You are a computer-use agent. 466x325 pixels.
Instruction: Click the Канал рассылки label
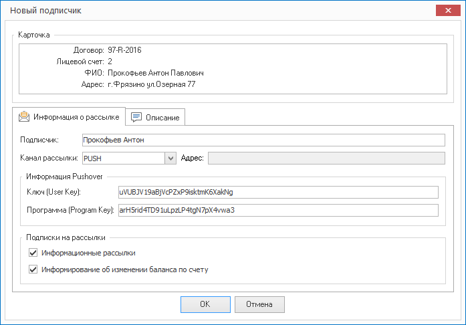tap(49, 158)
